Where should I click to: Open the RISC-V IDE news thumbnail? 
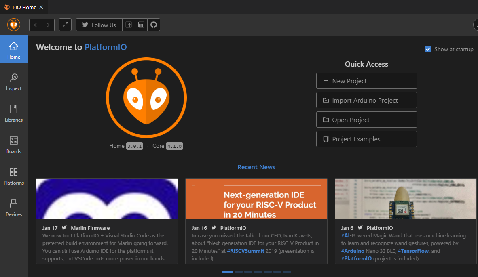click(x=256, y=199)
